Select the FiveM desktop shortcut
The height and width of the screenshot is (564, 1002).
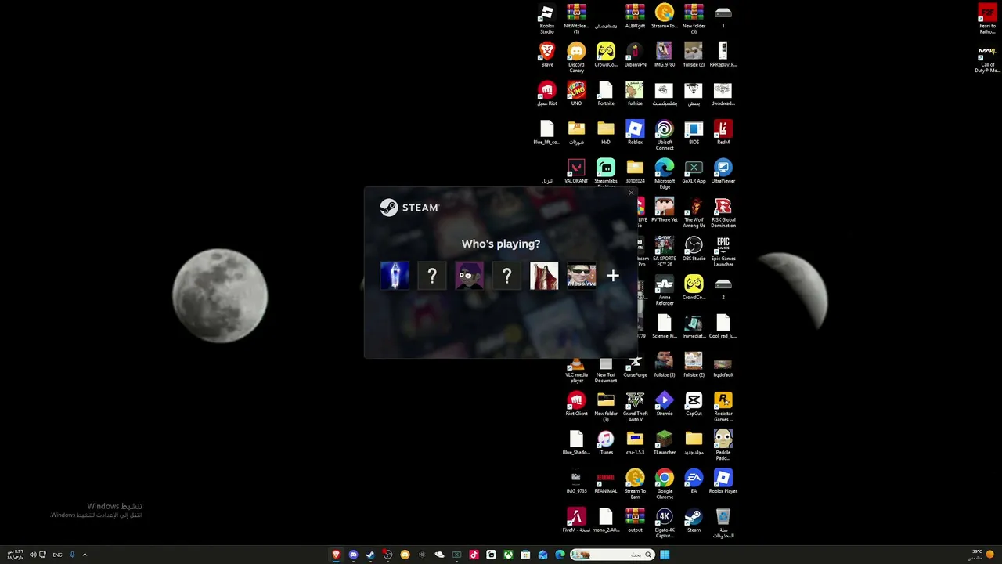point(576,520)
